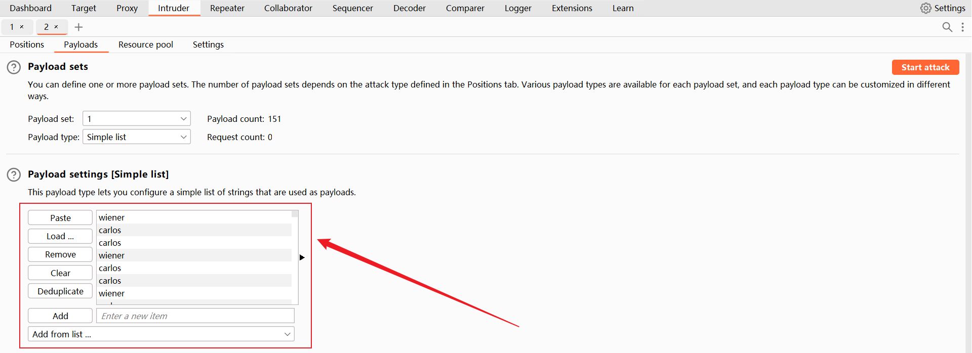Open help for Payload settings
972x353 pixels.
pos(14,175)
